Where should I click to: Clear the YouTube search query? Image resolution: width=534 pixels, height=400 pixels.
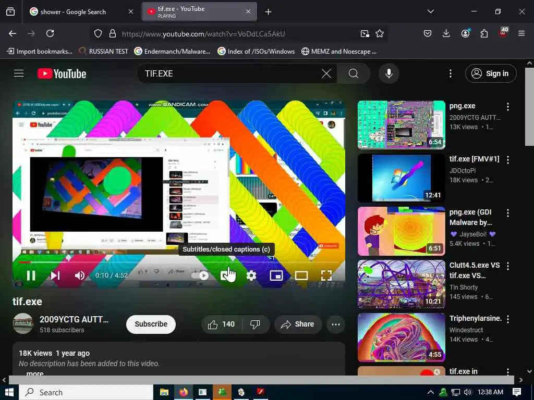pyautogui.click(x=326, y=73)
